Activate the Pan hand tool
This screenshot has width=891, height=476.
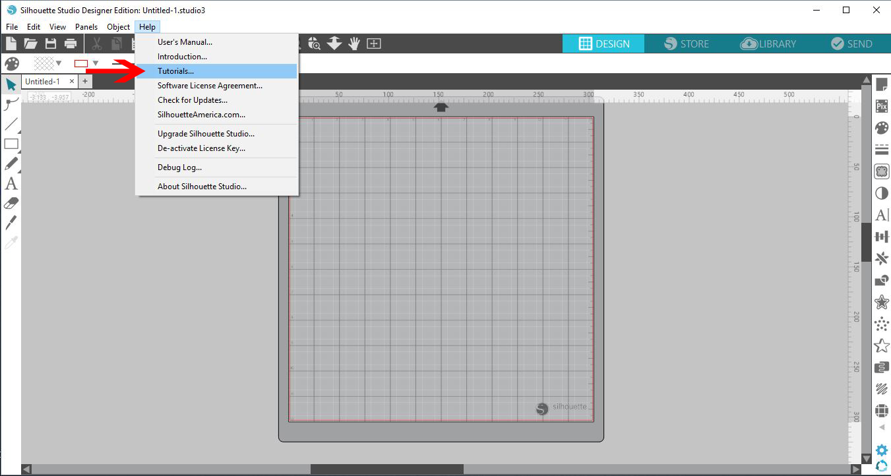coord(354,44)
